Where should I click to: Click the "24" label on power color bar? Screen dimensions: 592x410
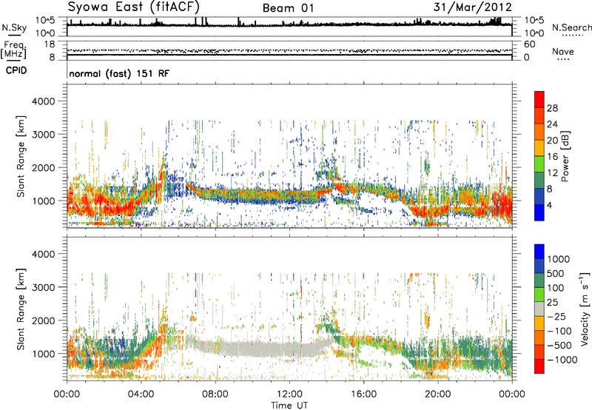pyautogui.click(x=552, y=124)
